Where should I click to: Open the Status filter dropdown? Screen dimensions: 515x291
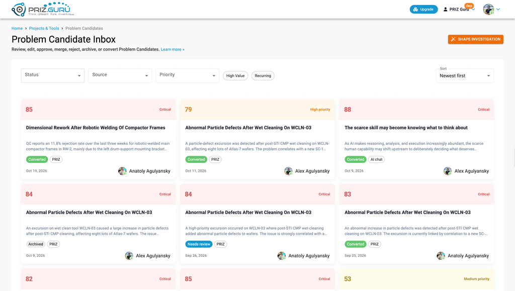[x=52, y=75]
